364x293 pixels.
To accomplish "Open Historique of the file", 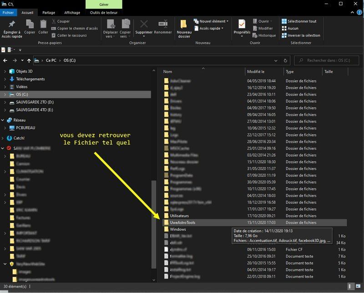I will click(264, 35).
